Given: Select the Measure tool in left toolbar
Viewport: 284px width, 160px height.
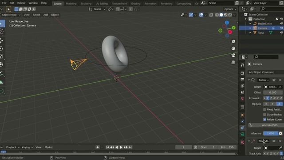Looking at the screenshot, I should tap(2, 82).
